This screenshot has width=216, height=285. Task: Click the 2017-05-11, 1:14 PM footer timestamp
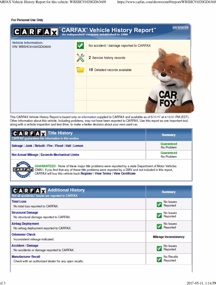tap(201, 283)
